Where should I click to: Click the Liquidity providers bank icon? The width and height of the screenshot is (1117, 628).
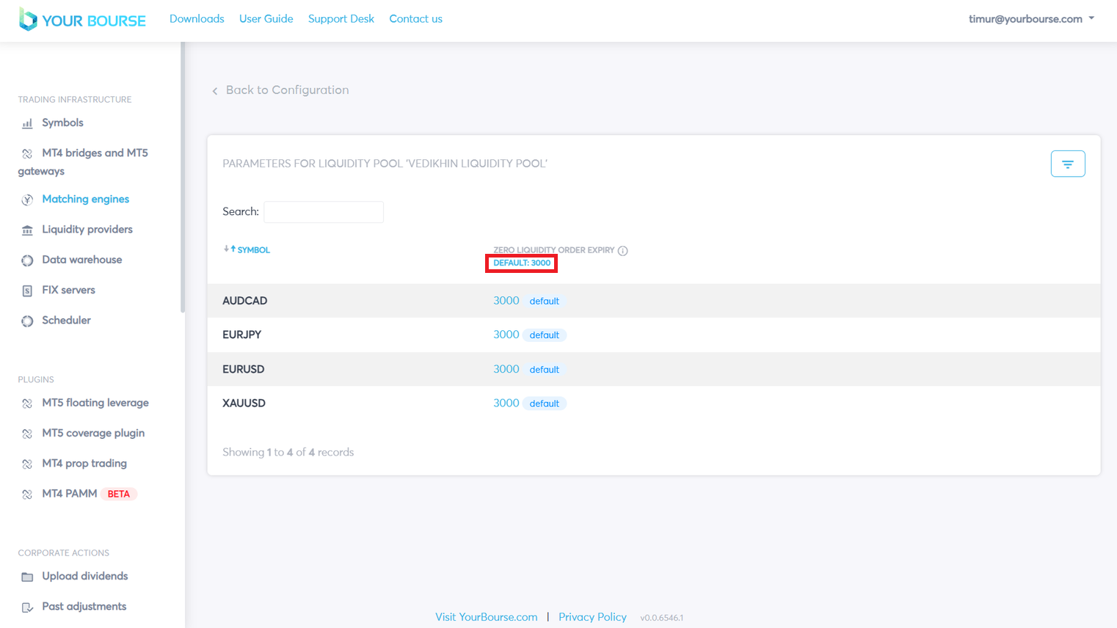click(x=27, y=230)
